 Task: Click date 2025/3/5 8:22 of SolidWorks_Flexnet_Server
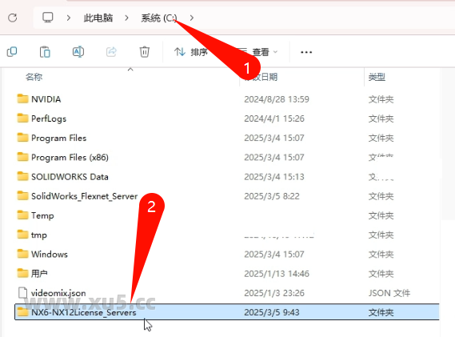tap(272, 196)
